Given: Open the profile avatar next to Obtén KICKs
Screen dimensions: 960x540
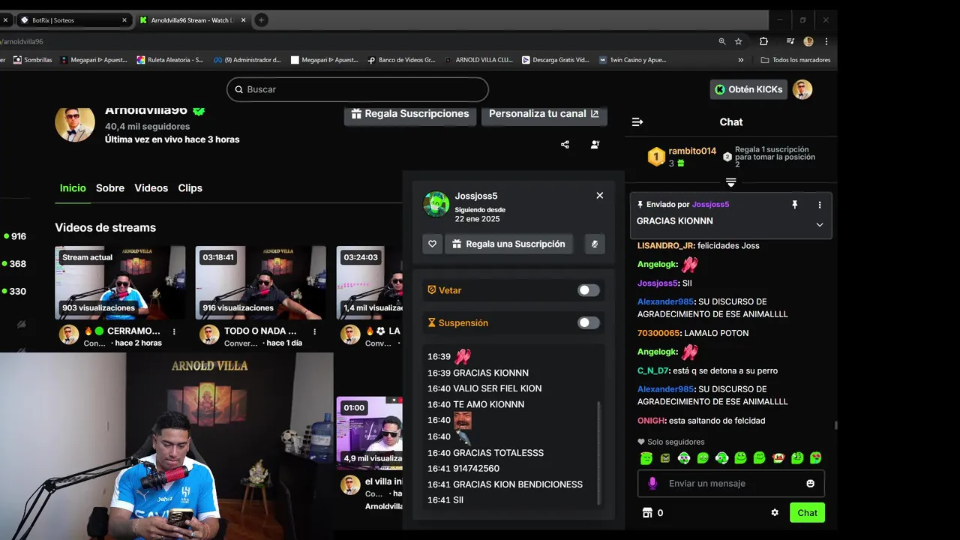Looking at the screenshot, I should point(802,89).
